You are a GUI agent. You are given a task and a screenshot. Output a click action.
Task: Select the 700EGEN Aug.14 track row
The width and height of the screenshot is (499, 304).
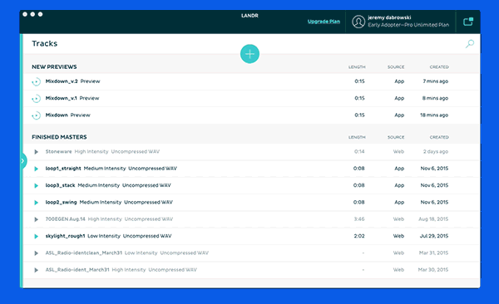pyautogui.click(x=251, y=219)
